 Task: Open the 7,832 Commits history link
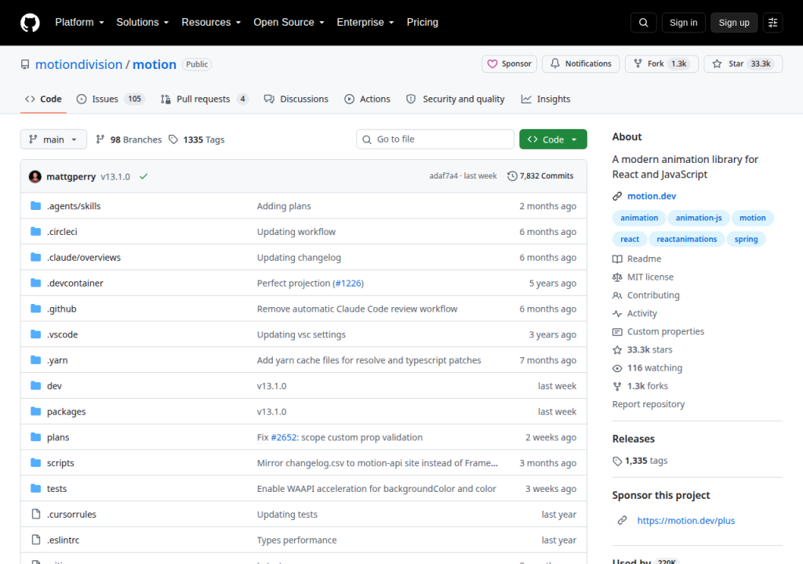[540, 176]
